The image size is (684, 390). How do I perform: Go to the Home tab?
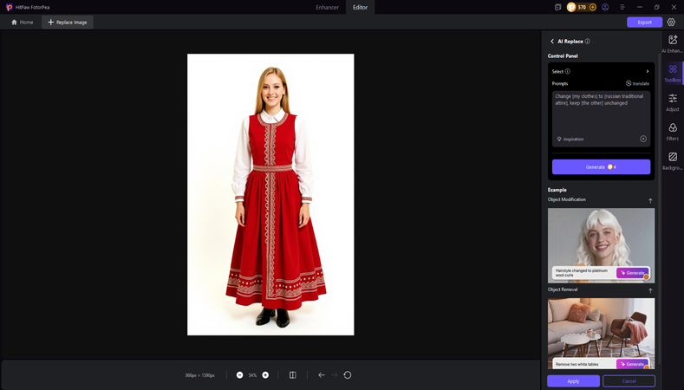[23, 23]
